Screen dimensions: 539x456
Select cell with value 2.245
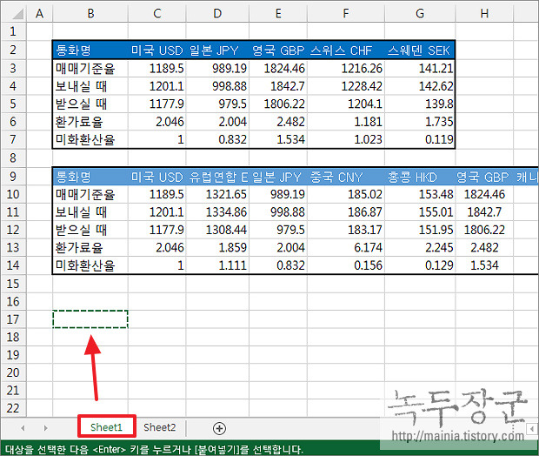pyautogui.click(x=420, y=248)
